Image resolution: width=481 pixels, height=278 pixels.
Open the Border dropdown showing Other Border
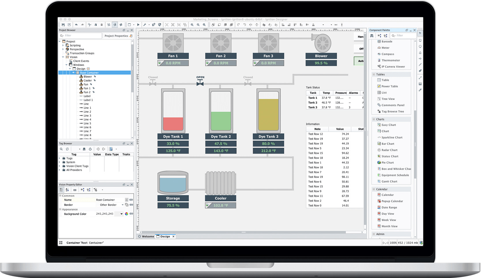pos(109,205)
